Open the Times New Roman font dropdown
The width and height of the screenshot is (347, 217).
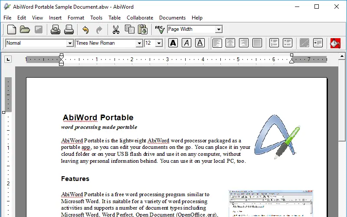point(139,43)
